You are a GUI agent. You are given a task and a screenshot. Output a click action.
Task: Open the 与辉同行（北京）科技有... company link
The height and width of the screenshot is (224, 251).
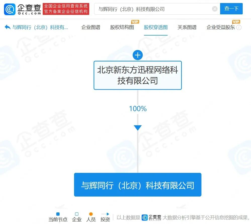(38, 27)
